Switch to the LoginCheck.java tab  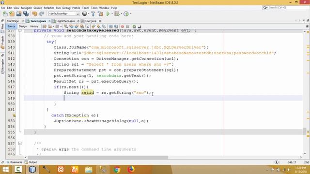65,21
